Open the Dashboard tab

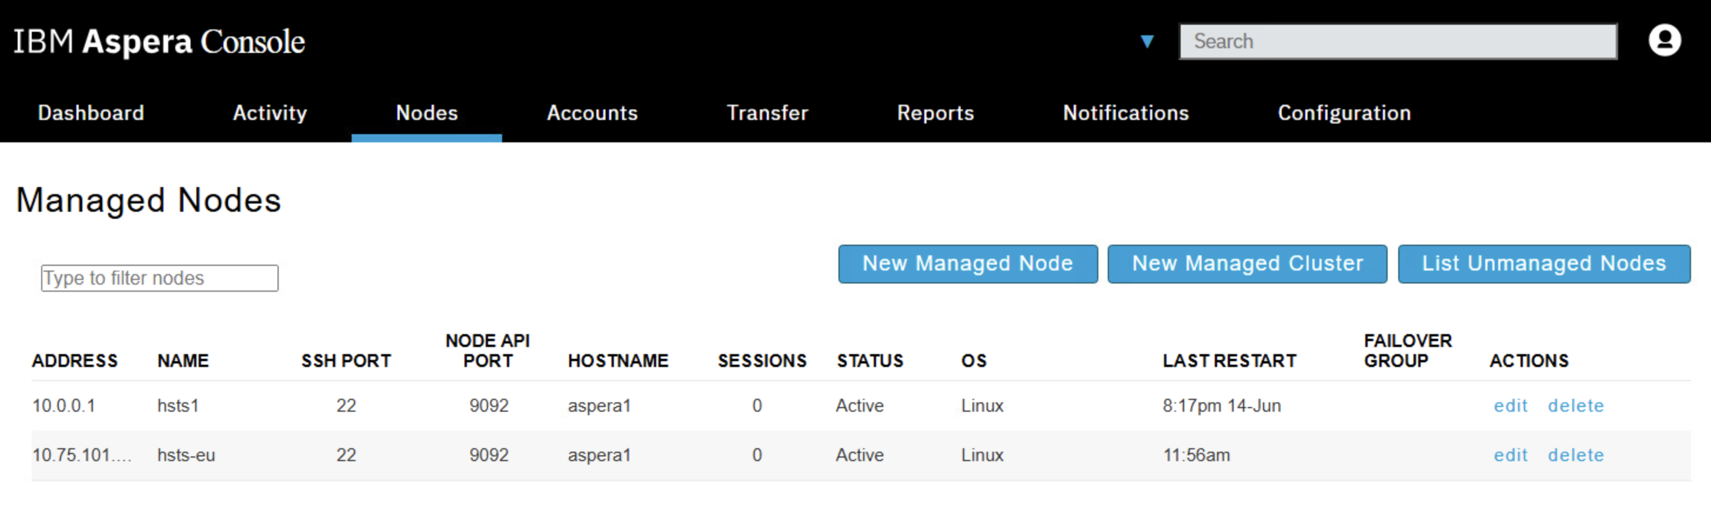pyautogui.click(x=91, y=113)
